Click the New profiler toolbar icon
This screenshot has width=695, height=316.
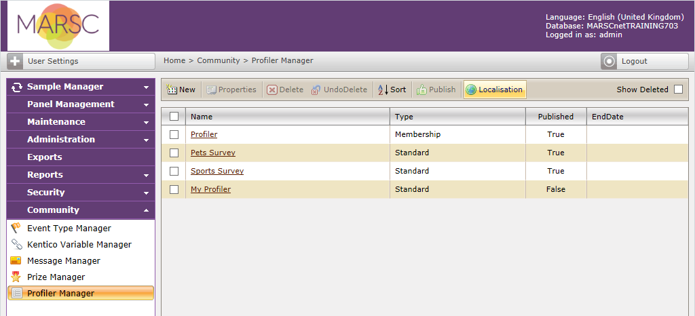[172, 90]
